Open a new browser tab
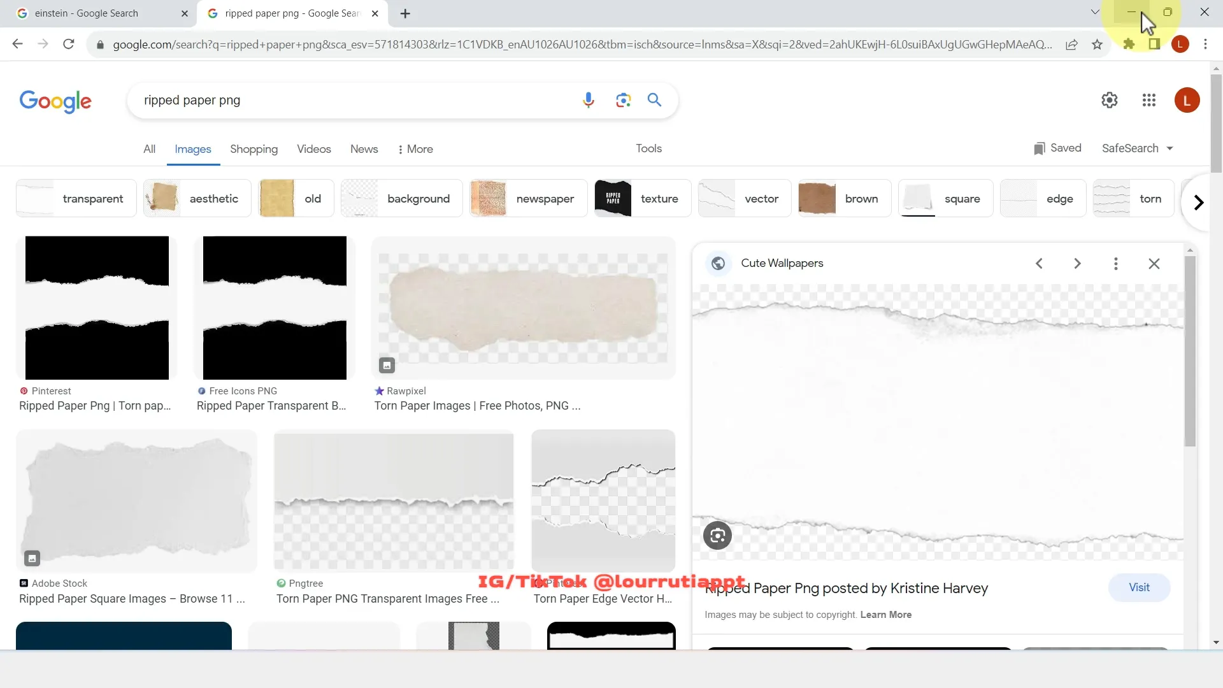This screenshot has height=688, width=1223. pyautogui.click(x=405, y=13)
